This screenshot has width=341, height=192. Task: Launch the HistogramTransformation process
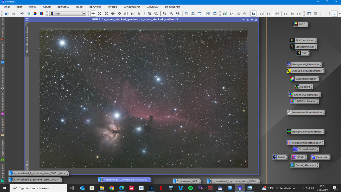click(305, 142)
